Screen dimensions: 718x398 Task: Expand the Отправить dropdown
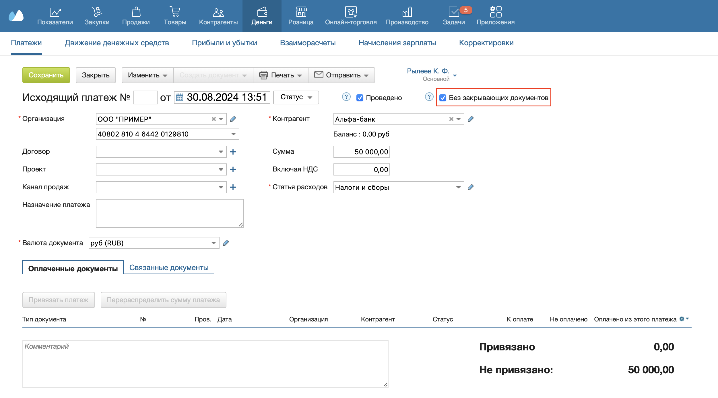[341, 75]
